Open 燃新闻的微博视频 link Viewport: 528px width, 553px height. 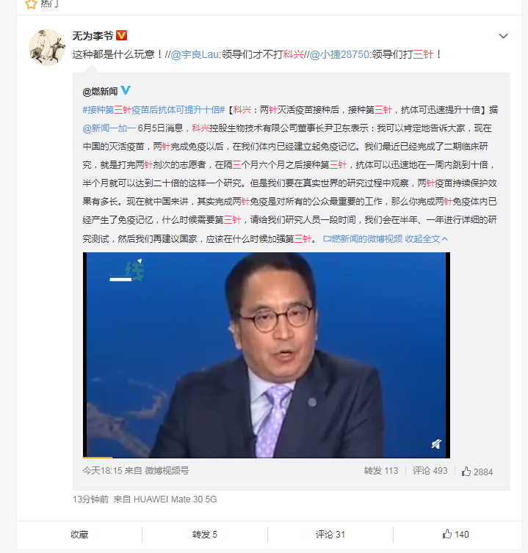click(363, 239)
